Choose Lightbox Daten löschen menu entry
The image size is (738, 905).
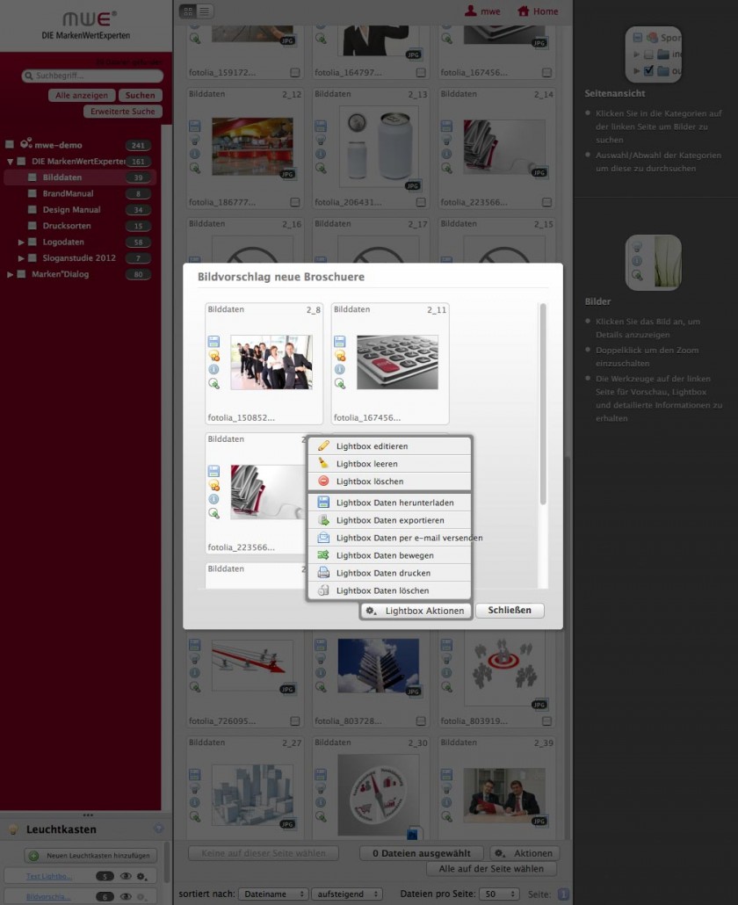point(389,590)
